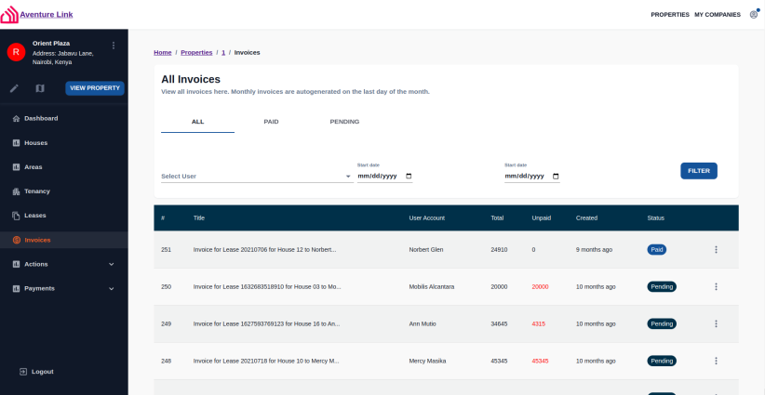Image resolution: width=765 pixels, height=395 pixels.
Task: Switch to the PAID invoices tab
Action: pyautogui.click(x=271, y=122)
